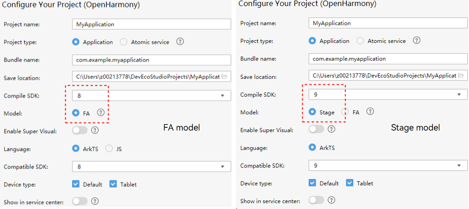Select Atomic service in left panel
Viewport: 469px width, 209px height.
(x=124, y=42)
